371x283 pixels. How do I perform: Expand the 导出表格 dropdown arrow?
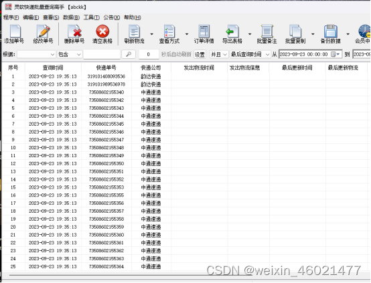[x=250, y=34]
